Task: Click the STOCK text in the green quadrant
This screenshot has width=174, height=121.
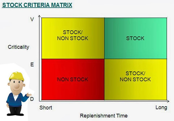Action: click(135, 38)
